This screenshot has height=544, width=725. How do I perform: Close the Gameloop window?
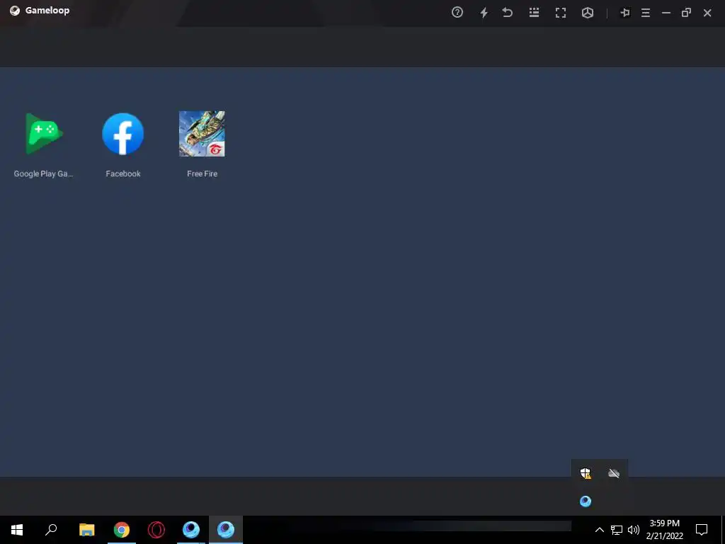coord(707,13)
